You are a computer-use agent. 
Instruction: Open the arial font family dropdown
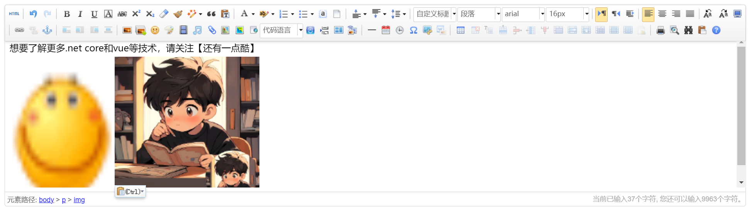point(523,14)
